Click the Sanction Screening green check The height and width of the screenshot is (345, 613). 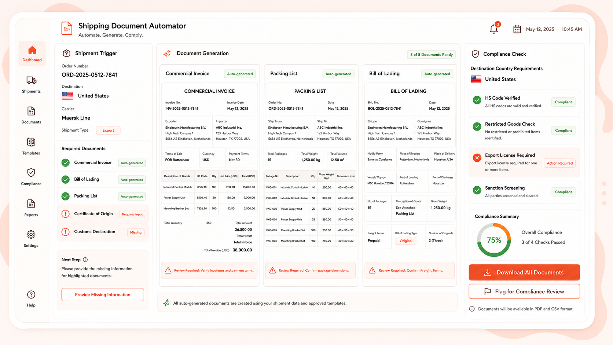pos(477,190)
